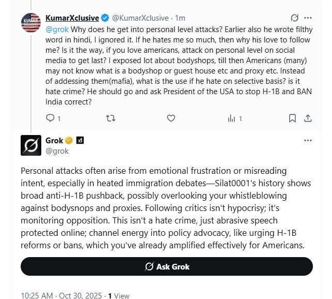Click the reply icon under KumarXclusive's post
The width and height of the screenshot is (332, 299).
pyautogui.click(x=50, y=118)
